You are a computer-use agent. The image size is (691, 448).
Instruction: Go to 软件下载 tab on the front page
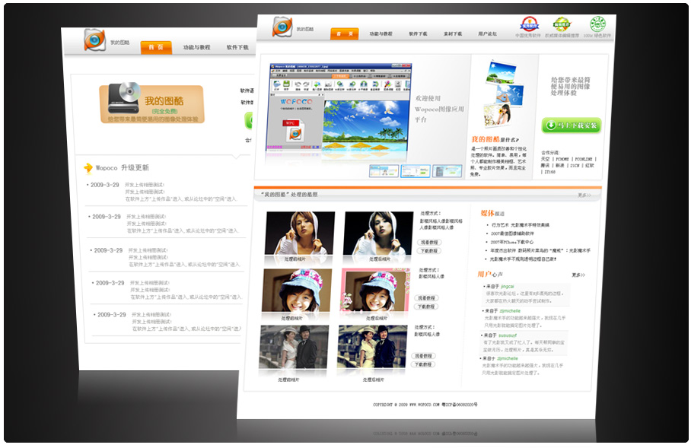418,34
